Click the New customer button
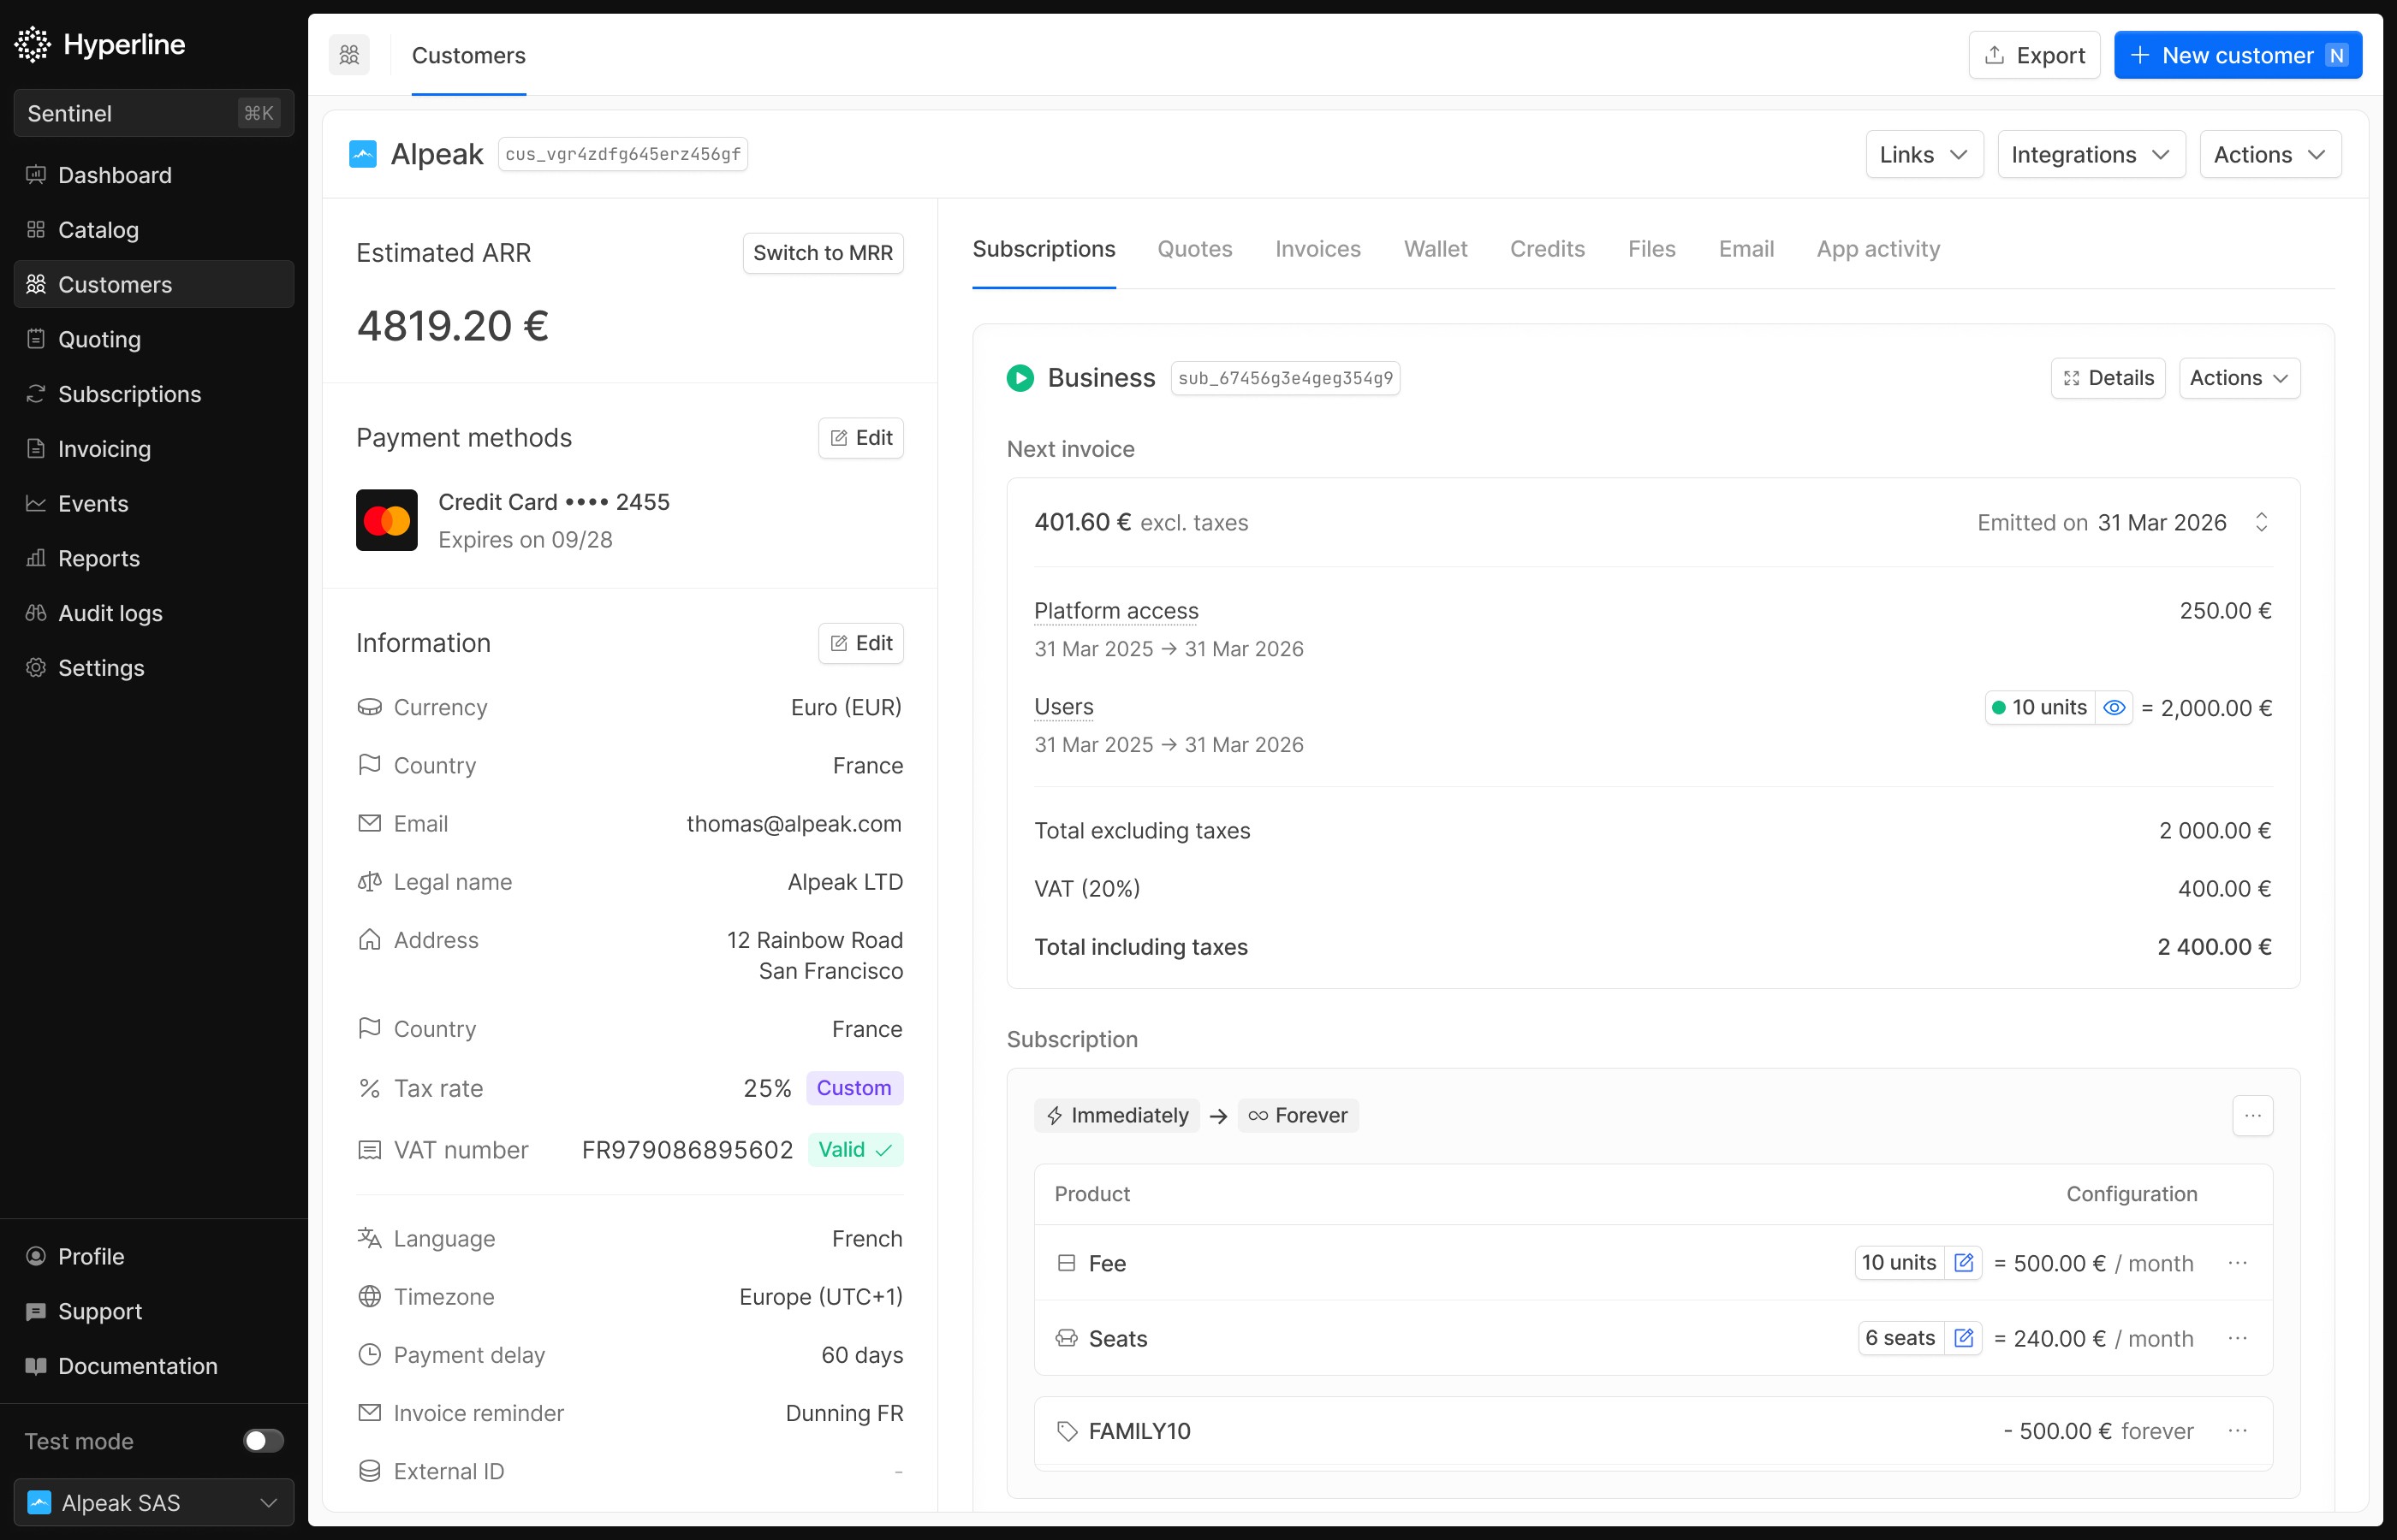Viewport: 2397px width, 1540px height. pos(2238,54)
